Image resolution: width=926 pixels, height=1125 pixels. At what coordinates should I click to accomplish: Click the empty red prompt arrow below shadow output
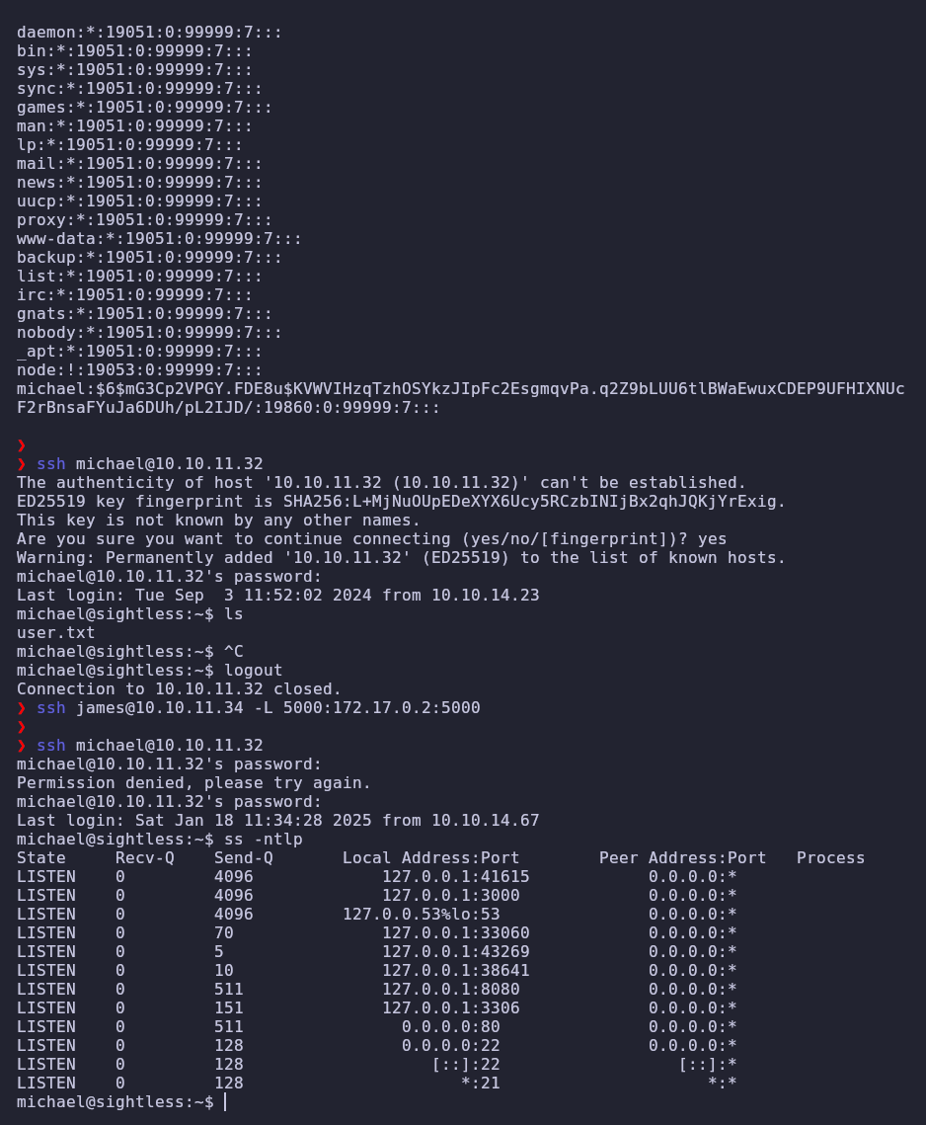[22, 445]
